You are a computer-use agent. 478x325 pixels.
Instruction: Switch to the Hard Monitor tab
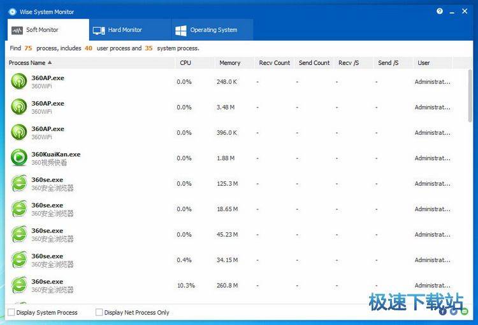pos(117,30)
